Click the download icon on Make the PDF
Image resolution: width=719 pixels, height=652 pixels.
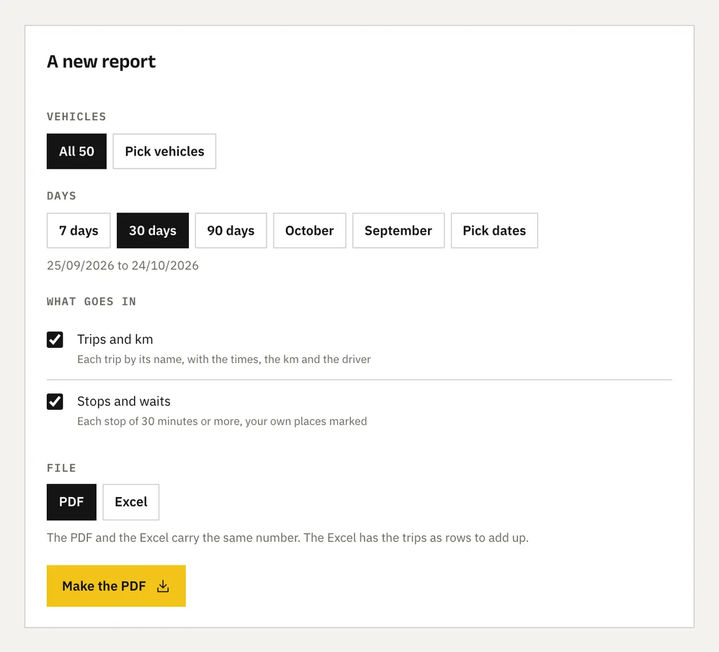163,586
